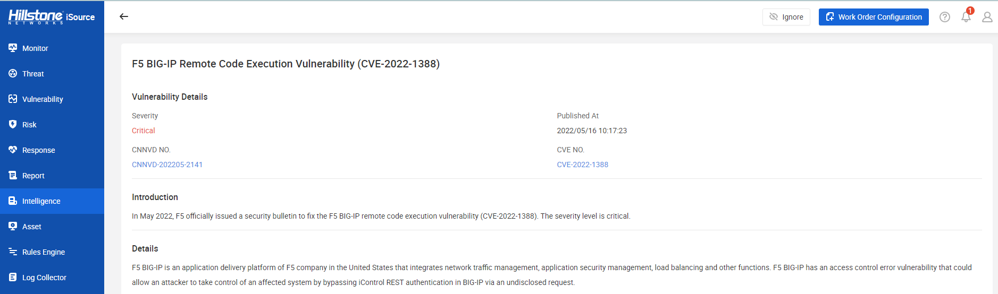Click the Ignore button
The width and height of the screenshot is (998, 294).
[786, 17]
